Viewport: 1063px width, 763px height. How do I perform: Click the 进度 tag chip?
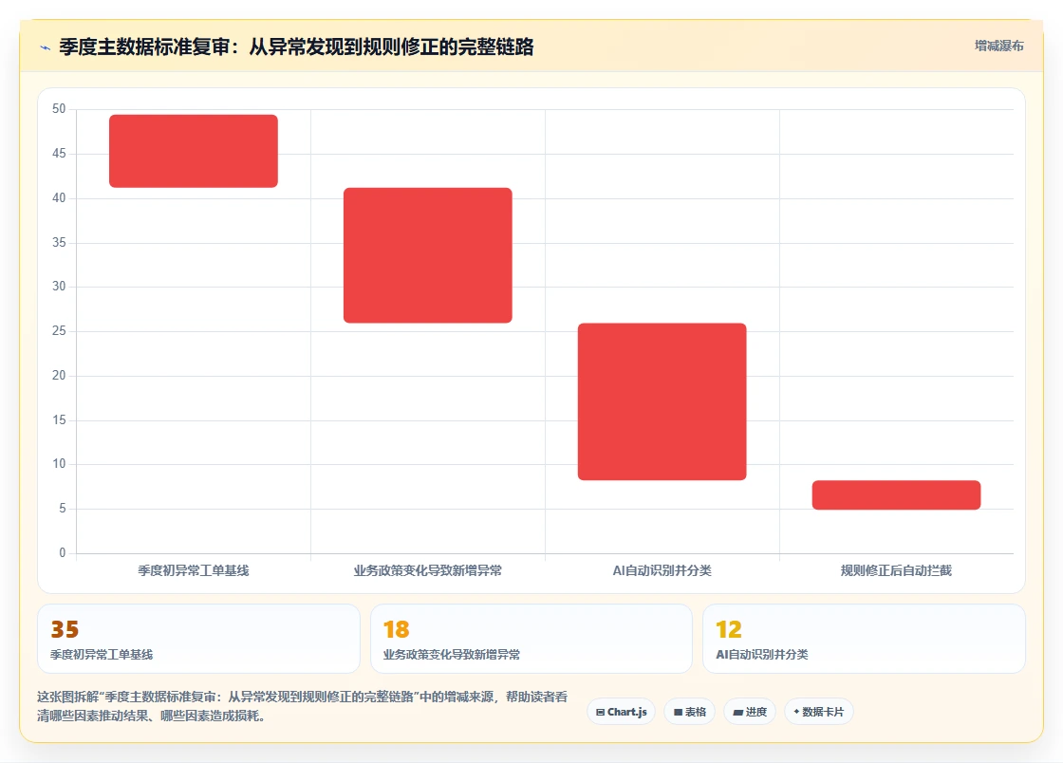pyautogui.click(x=750, y=712)
